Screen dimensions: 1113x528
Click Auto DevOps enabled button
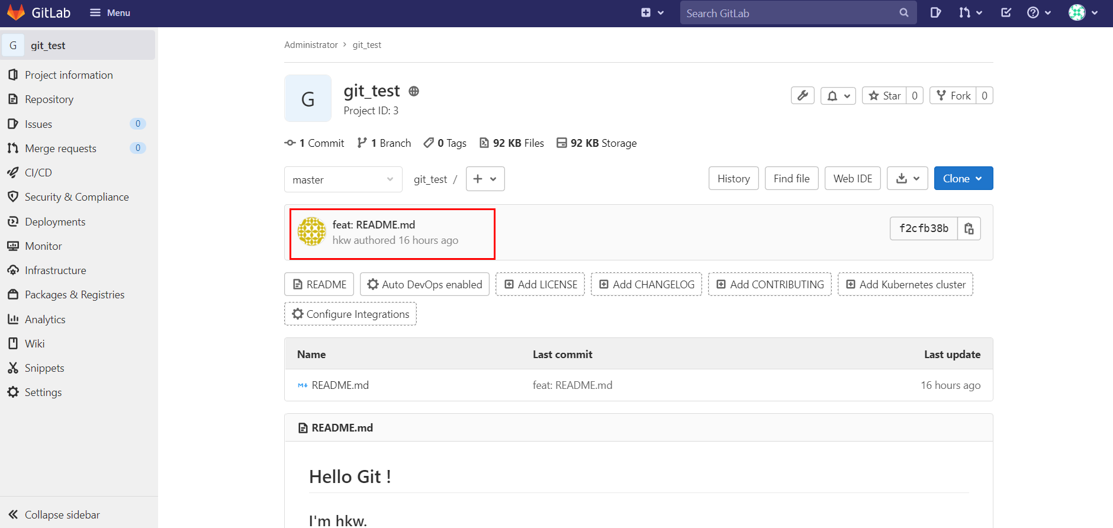tap(424, 284)
